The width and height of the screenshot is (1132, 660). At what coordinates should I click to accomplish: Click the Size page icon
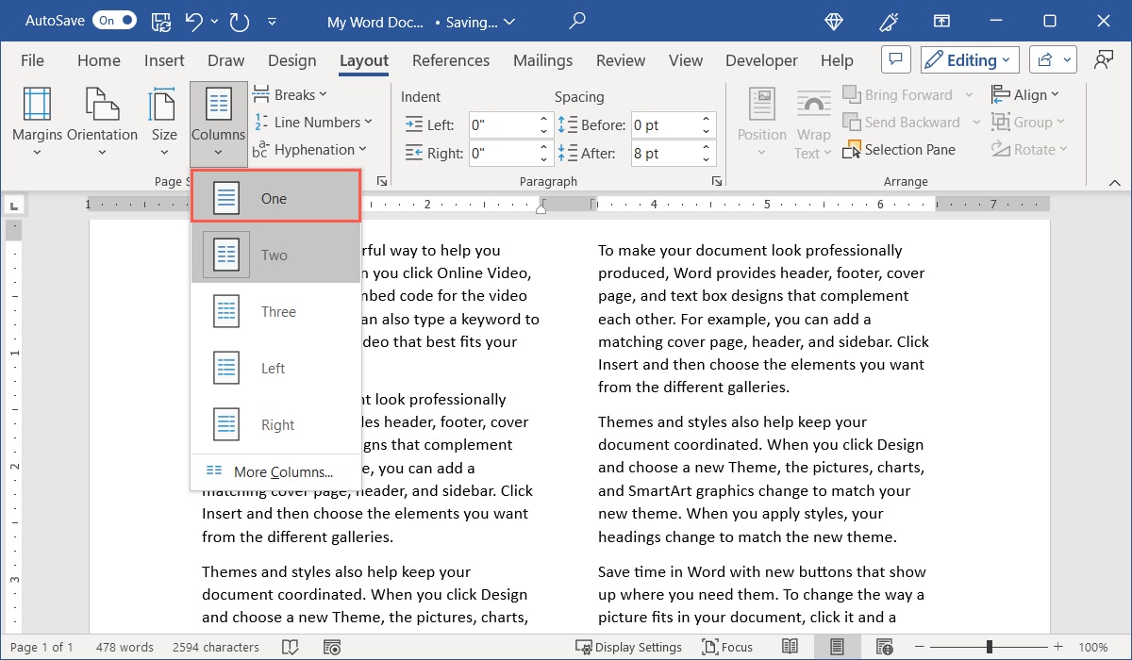pyautogui.click(x=164, y=106)
